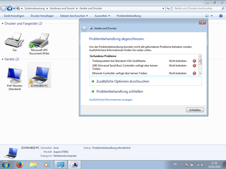
Task: Select the Fax device icon
Action: click(x=15, y=40)
